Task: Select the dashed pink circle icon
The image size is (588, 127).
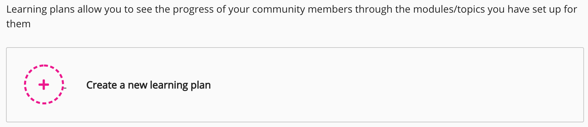Action: coord(44,84)
